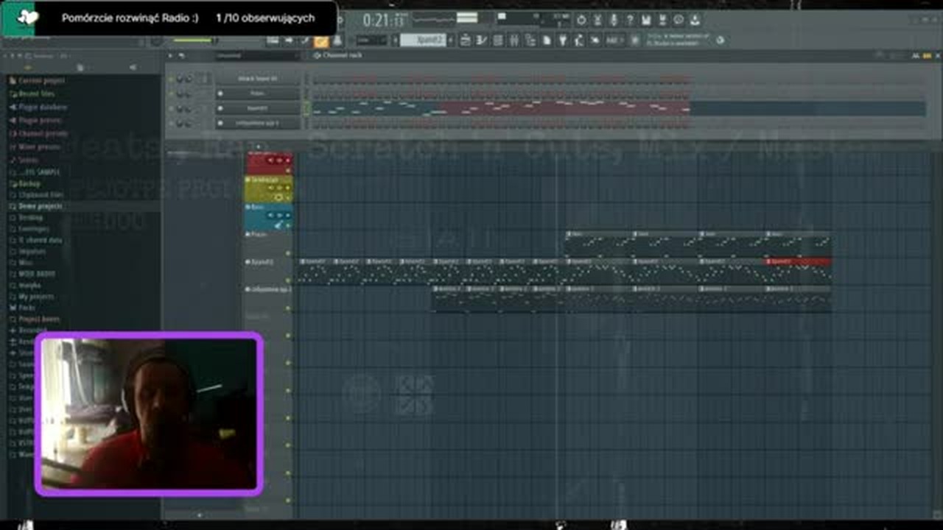Open the mixer from the top toolbar
The width and height of the screenshot is (943, 530).
coord(515,40)
